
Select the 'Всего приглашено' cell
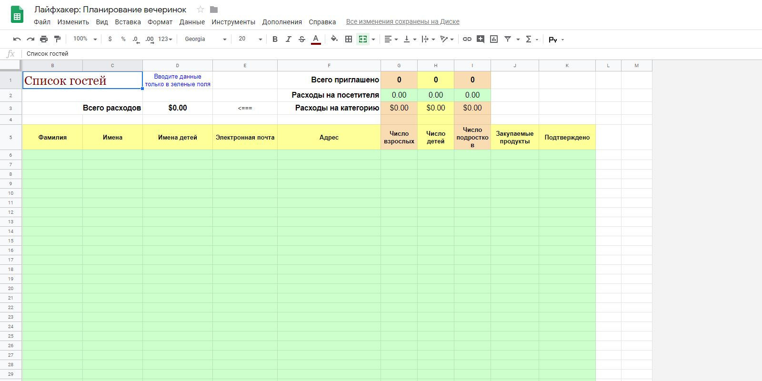329,80
